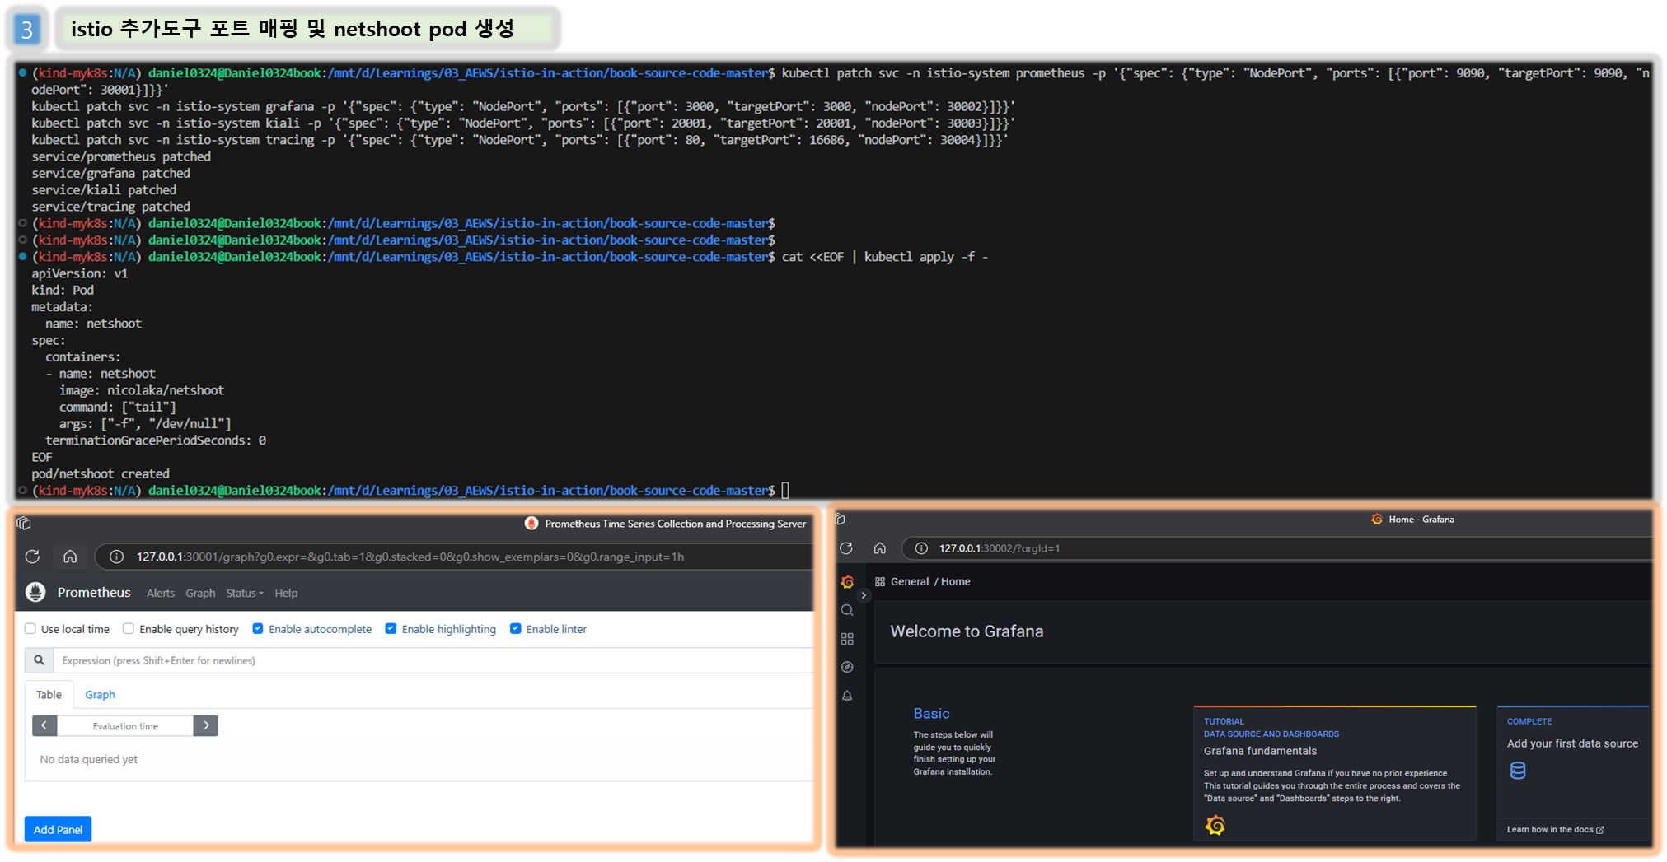Click the Prometheus browser address bar URL

(410, 557)
